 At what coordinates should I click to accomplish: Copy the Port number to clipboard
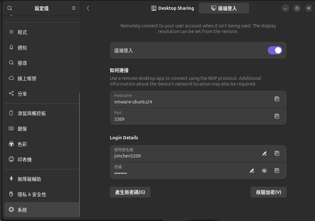[x=277, y=116]
